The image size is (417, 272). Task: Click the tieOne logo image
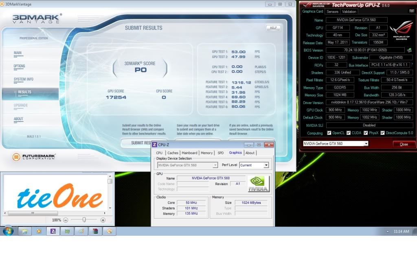[60, 196]
